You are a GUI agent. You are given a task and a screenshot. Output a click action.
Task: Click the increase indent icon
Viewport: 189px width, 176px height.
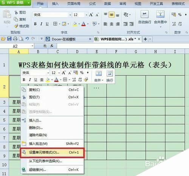(x=132, y=24)
